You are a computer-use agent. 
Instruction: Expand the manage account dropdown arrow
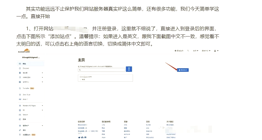(42, 125)
